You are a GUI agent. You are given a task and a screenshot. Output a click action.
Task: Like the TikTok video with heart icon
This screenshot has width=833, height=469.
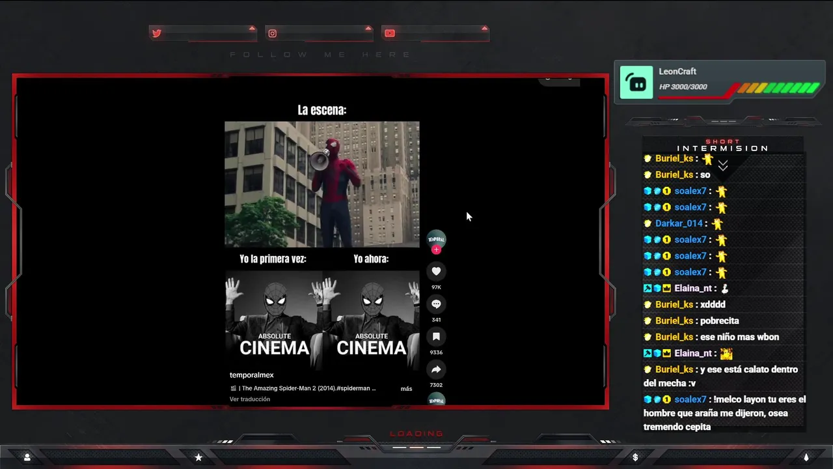coord(436,271)
